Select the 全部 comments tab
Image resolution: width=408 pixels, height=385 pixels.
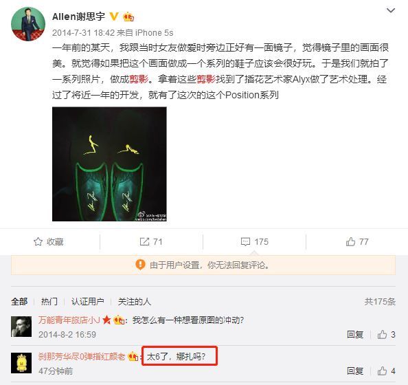tap(19, 302)
